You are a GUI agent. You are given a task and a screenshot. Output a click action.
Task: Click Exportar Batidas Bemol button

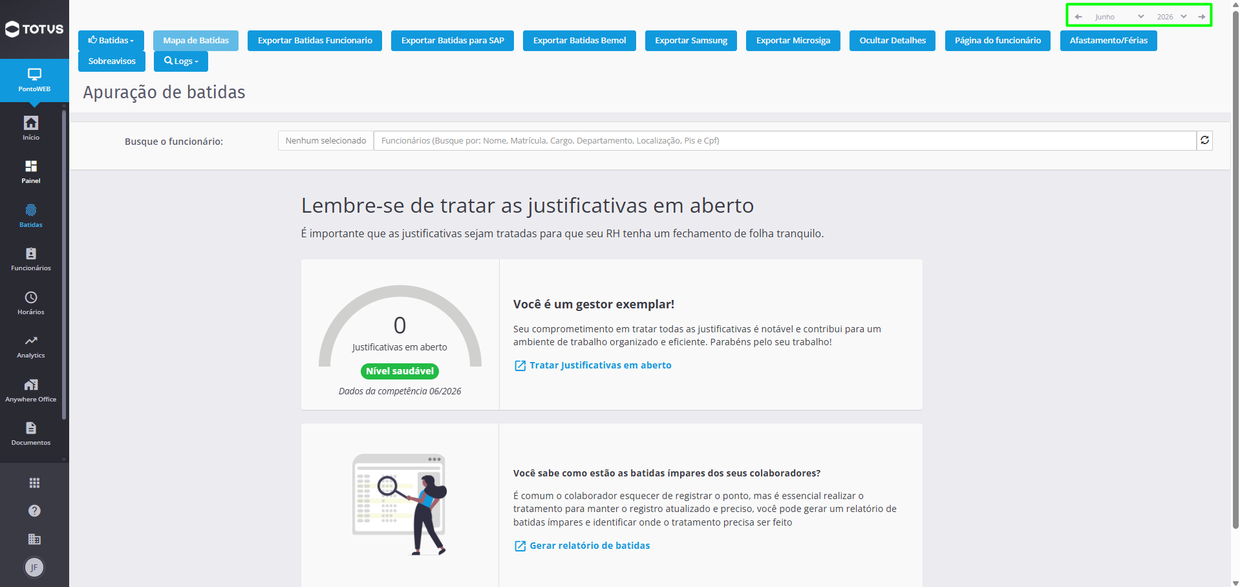click(579, 40)
